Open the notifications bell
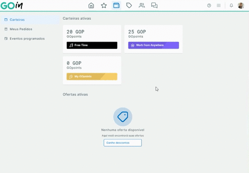249x173 pixels. pyautogui.click(x=231, y=5)
